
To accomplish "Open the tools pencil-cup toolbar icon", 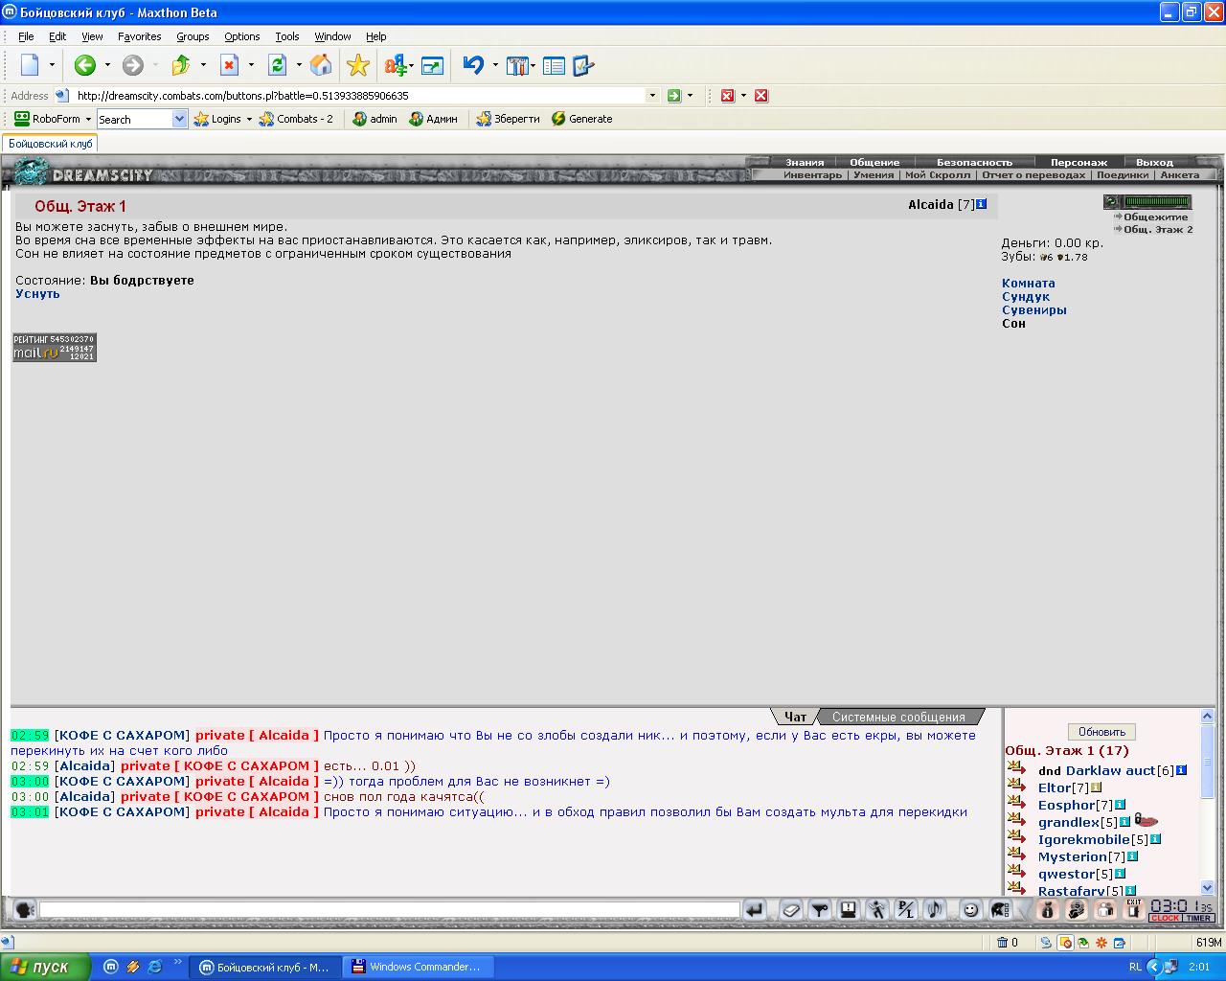I will click(517, 65).
